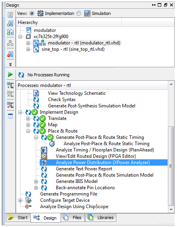Select modulator - rtl (modulator_rtl.vhd)

coord(84,43)
